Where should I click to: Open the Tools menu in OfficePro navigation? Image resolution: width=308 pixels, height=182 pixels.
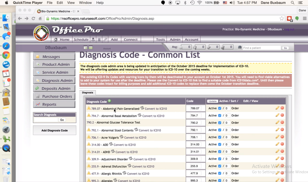click(x=160, y=39)
